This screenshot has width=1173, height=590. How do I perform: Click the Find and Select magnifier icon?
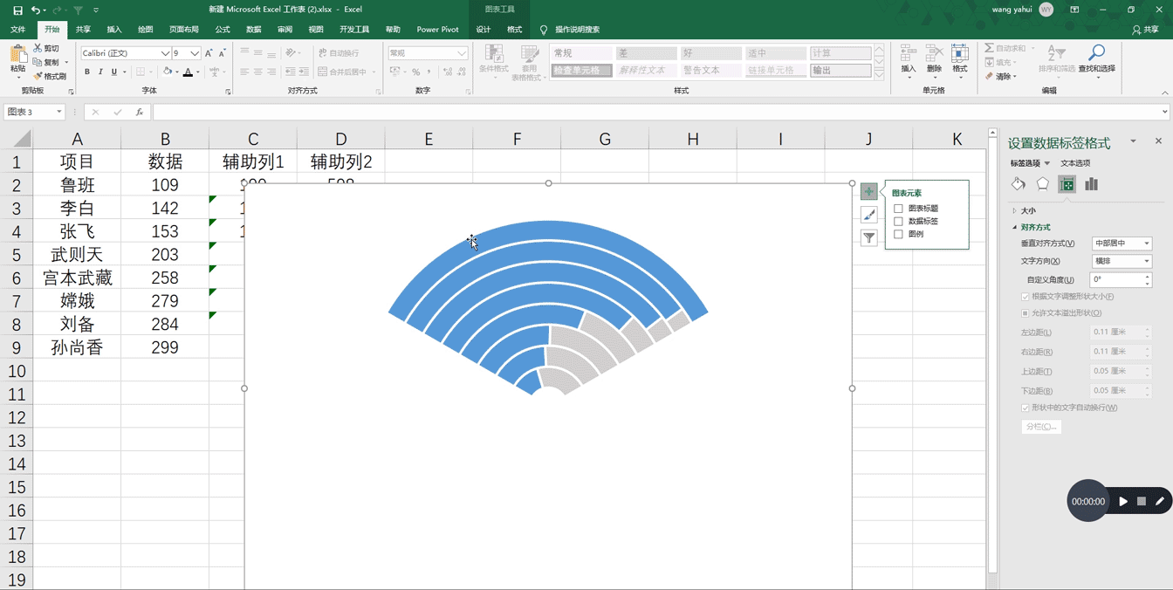coord(1096,53)
